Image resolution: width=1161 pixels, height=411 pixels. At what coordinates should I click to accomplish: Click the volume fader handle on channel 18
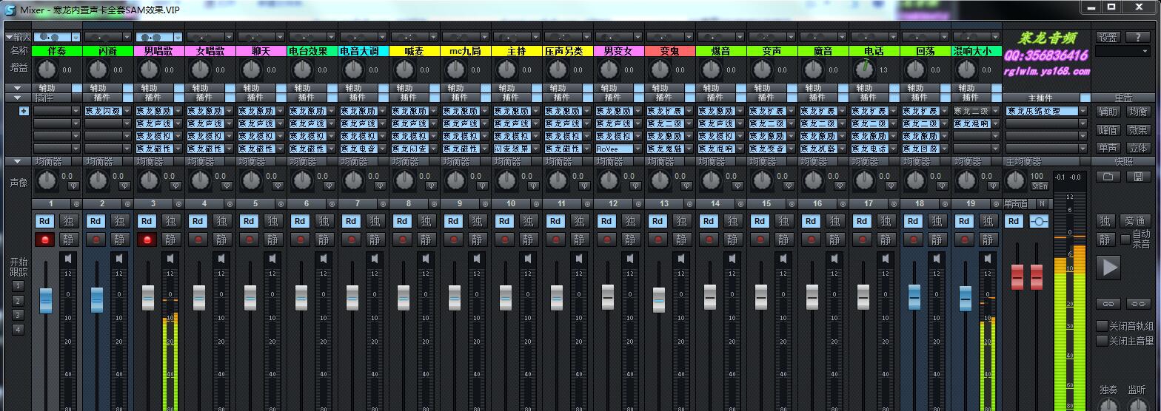pyautogui.click(x=914, y=296)
